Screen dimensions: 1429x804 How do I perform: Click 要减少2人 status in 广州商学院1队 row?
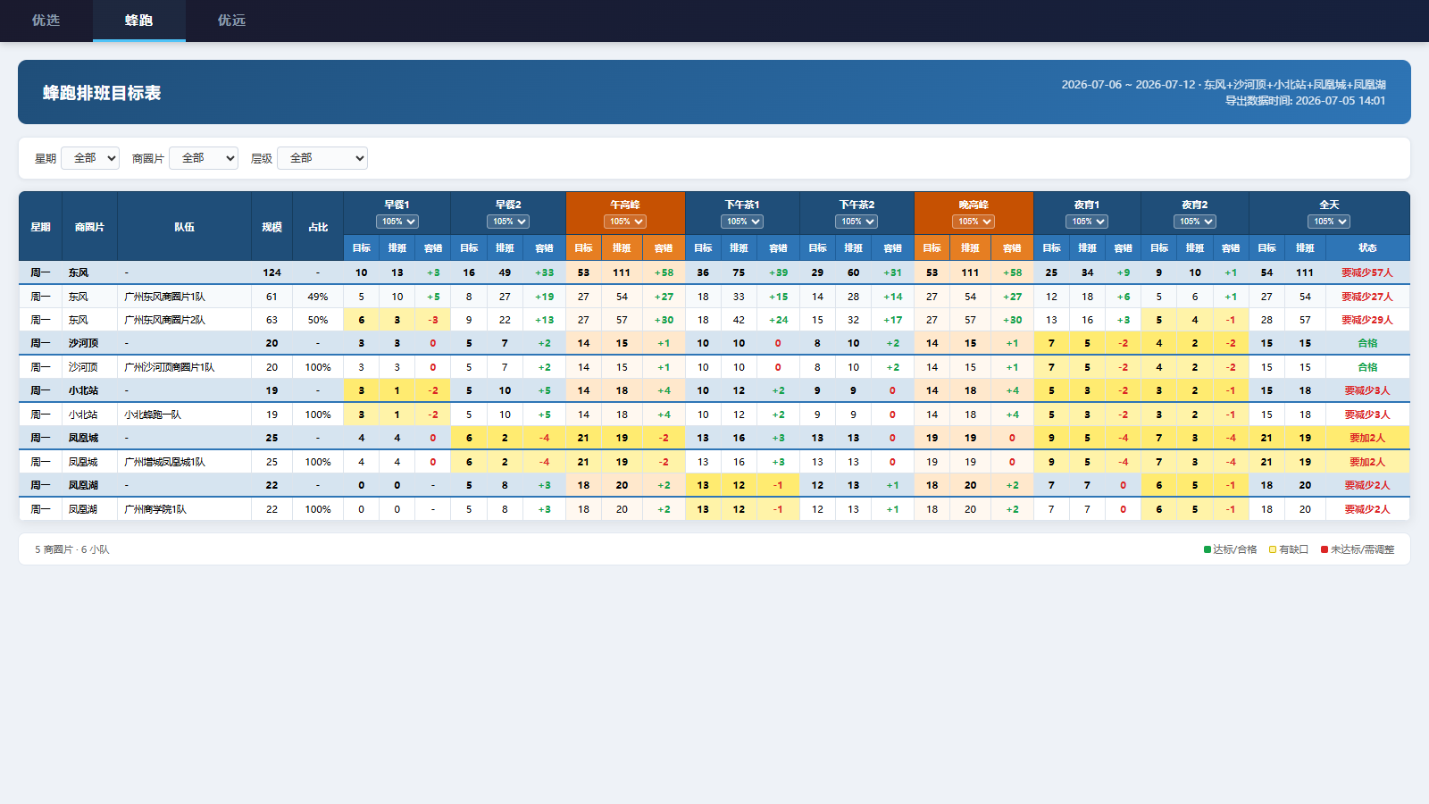(x=1367, y=509)
